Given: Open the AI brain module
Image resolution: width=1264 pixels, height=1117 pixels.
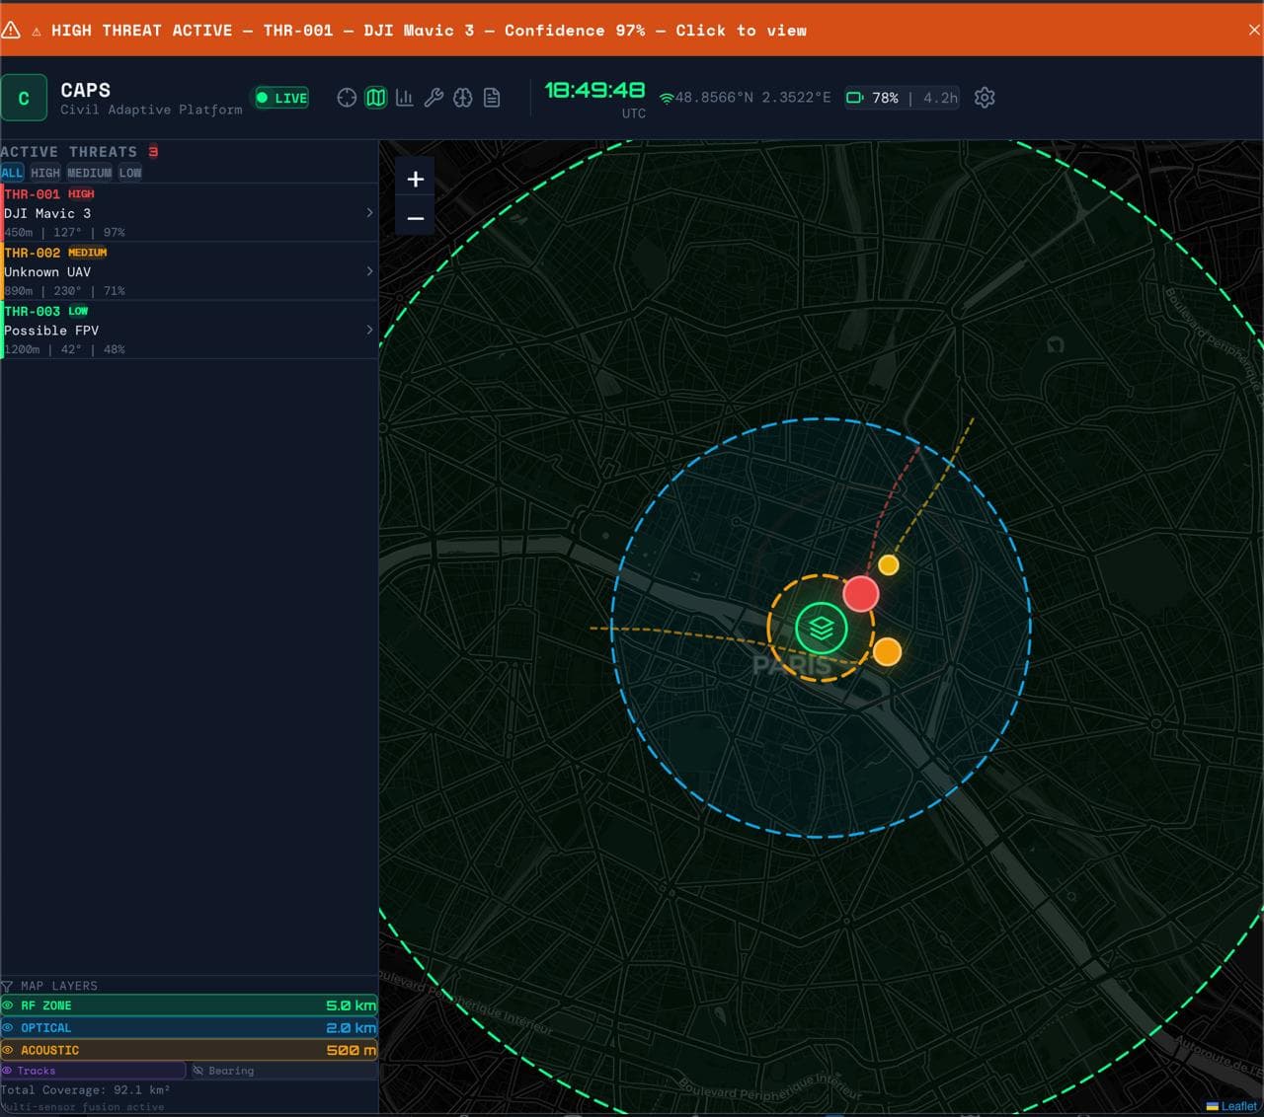Looking at the screenshot, I should click(x=462, y=98).
